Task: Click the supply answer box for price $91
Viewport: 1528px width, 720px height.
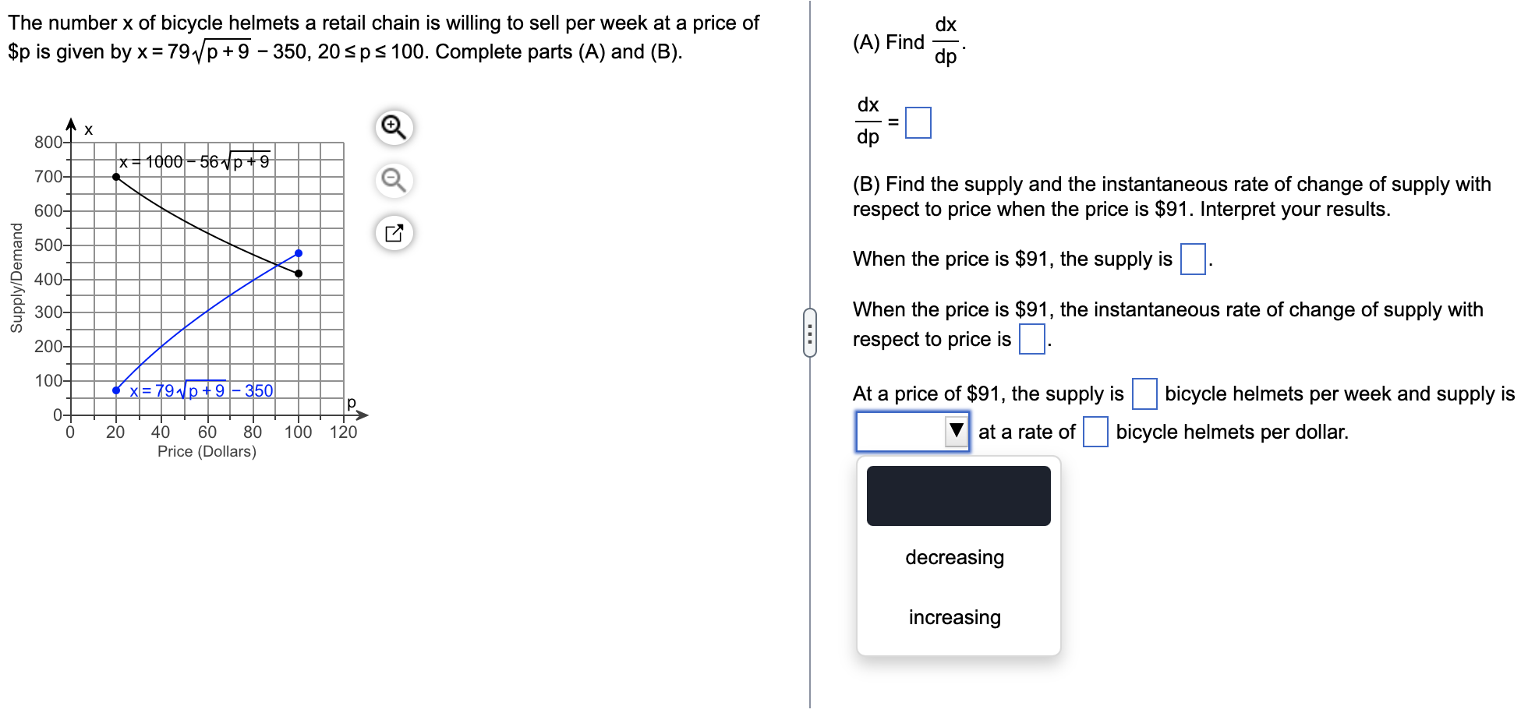Action: pos(1191,259)
